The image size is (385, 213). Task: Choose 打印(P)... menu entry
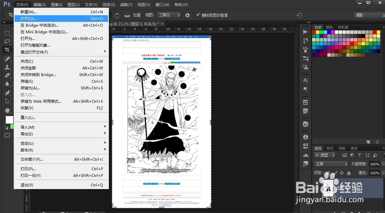tap(61, 169)
